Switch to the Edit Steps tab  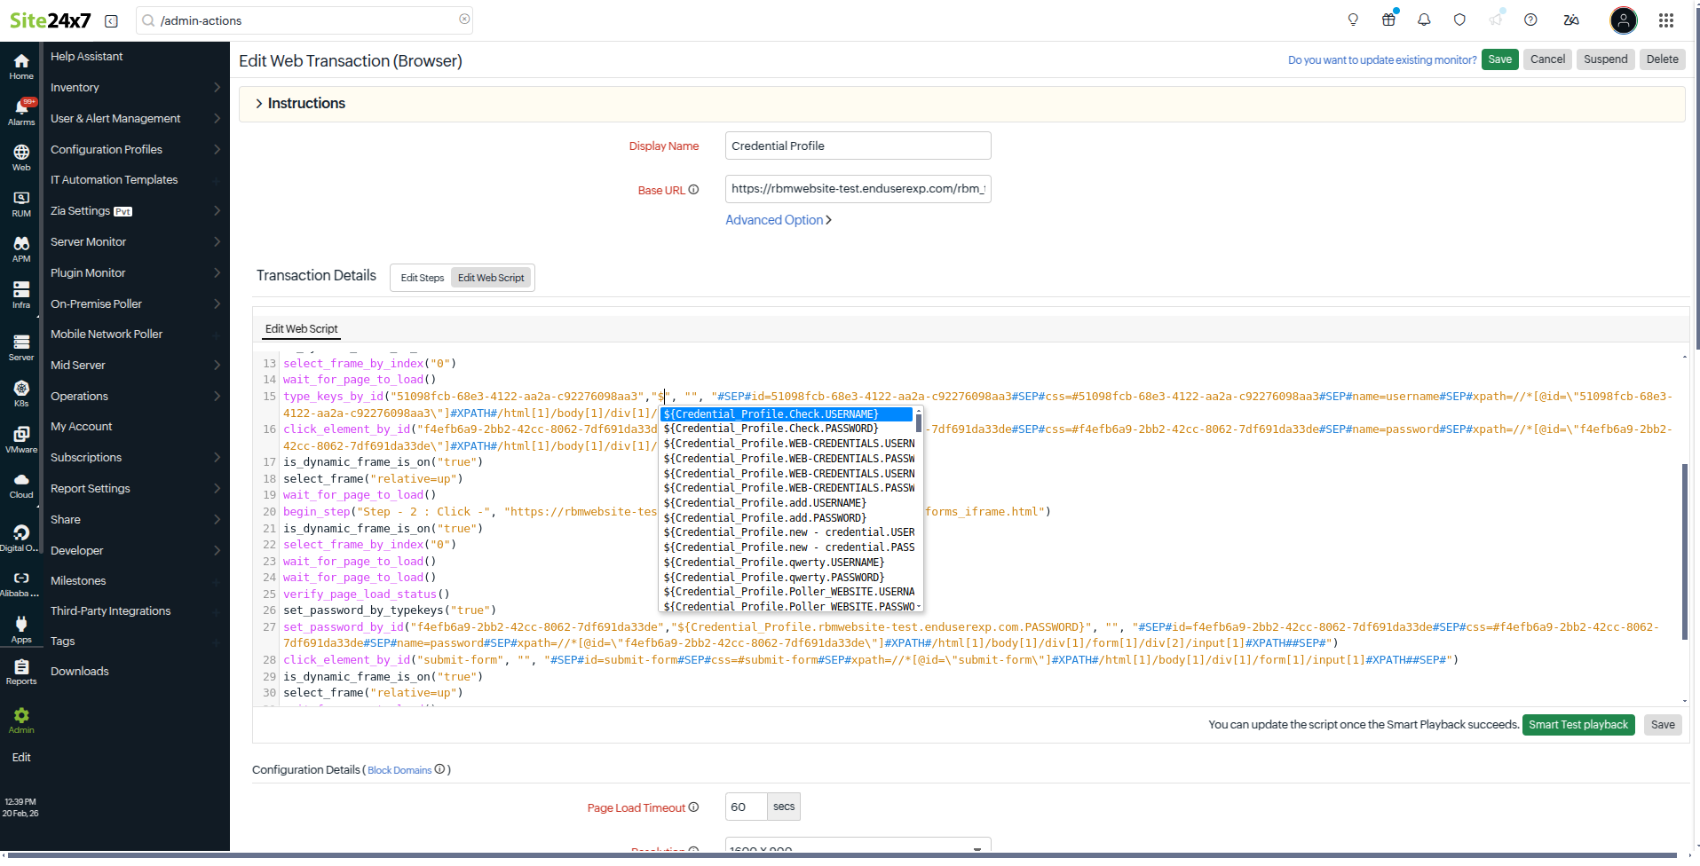click(422, 277)
